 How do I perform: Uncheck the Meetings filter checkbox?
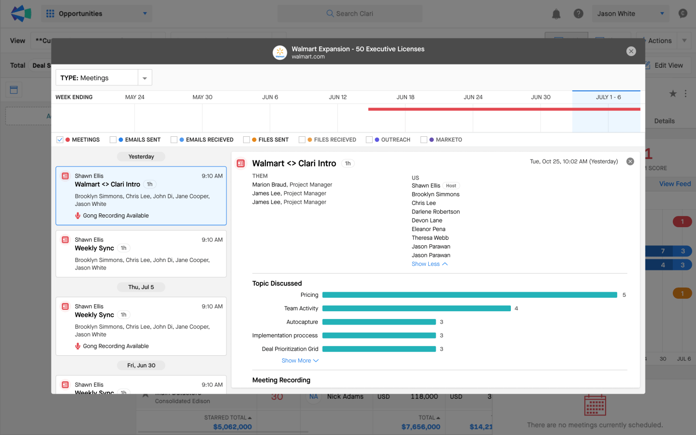coord(60,140)
